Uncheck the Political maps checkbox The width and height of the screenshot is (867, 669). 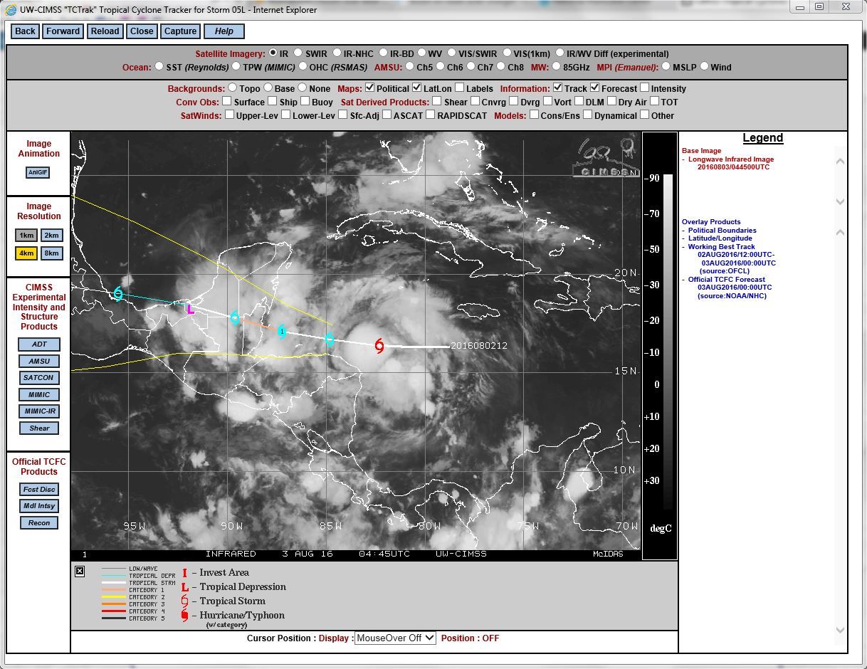click(x=369, y=88)
